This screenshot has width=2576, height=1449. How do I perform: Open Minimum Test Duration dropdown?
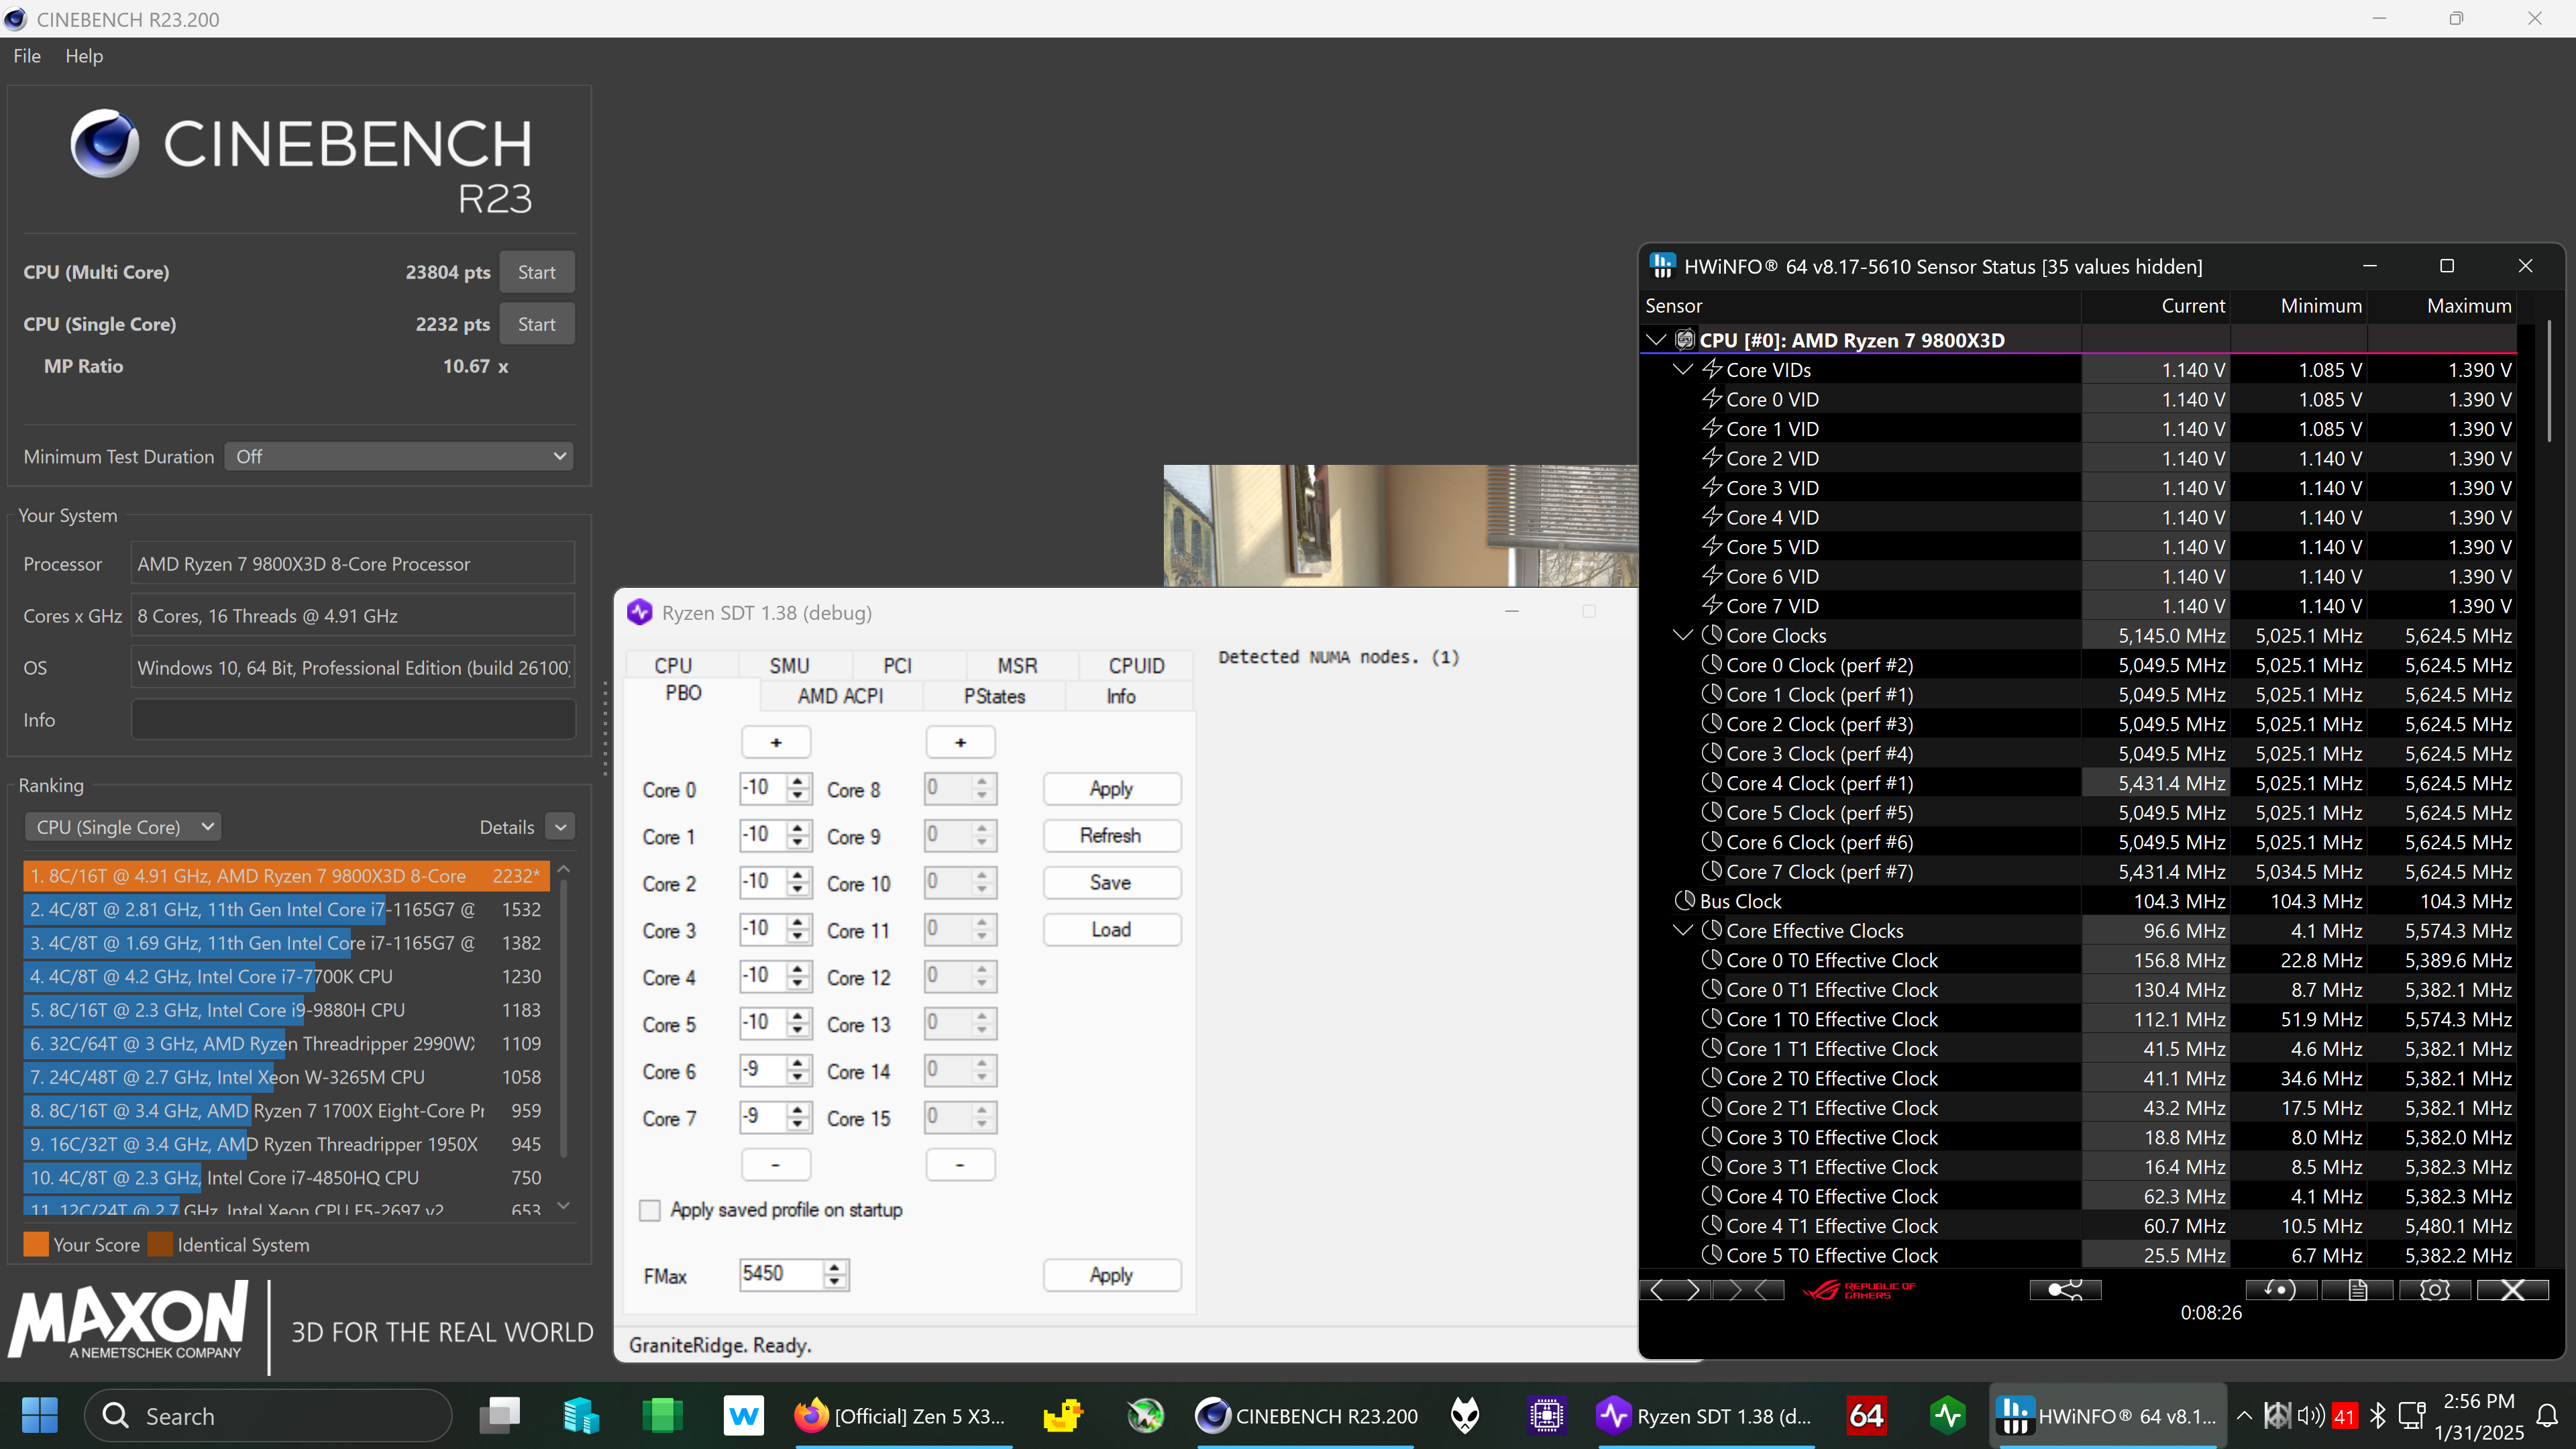click(399, 456)
